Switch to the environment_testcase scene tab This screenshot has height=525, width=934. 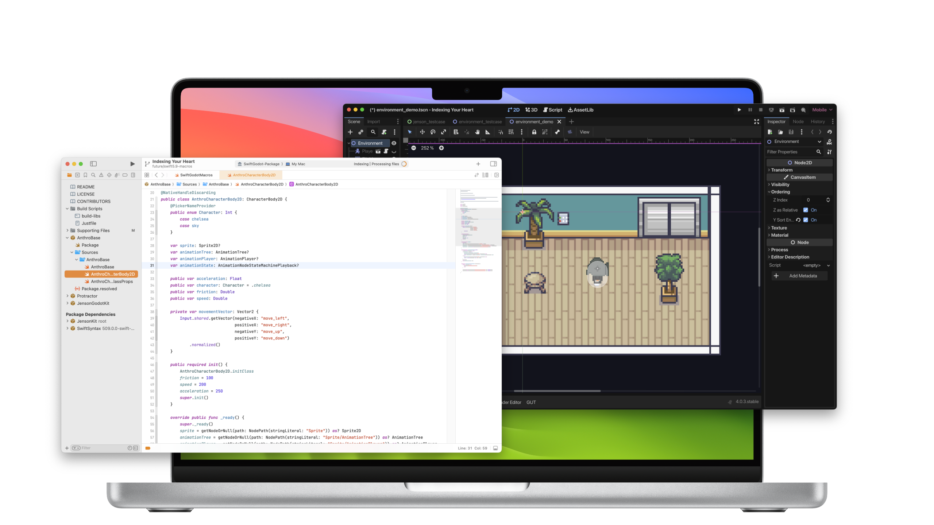tap(477, 122)
